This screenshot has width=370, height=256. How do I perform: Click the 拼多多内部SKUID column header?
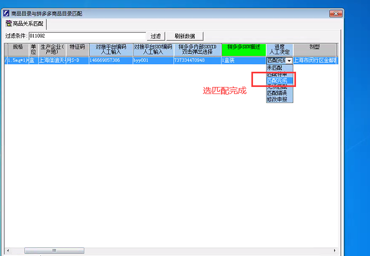[198, 50]
